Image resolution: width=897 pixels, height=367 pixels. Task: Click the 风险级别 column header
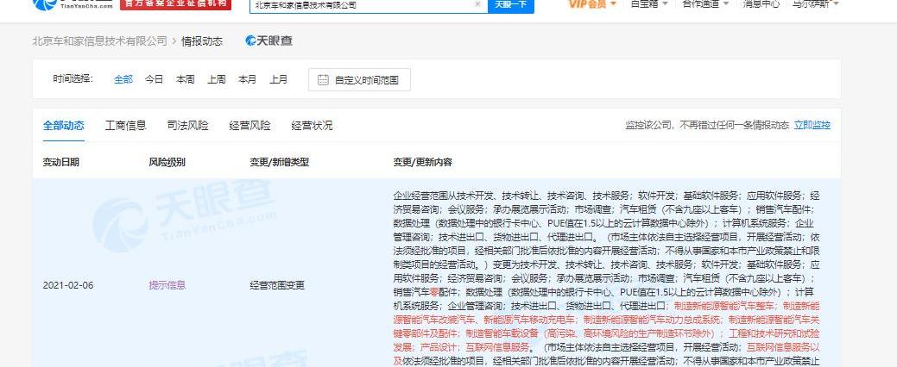[x=167, y=162]
